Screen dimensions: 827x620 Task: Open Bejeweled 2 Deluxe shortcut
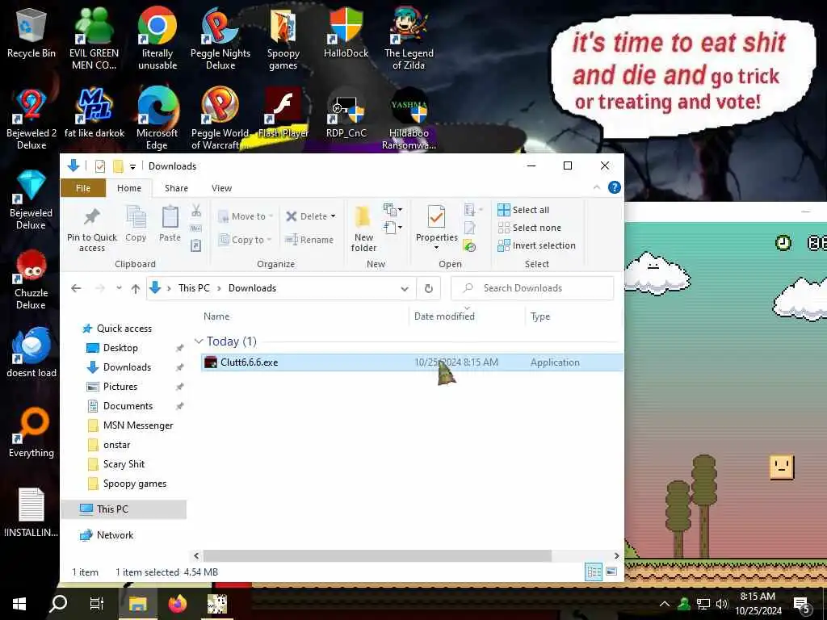pos(31,119)
